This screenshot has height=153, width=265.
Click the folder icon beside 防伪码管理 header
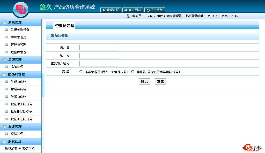tap(4, 74)
